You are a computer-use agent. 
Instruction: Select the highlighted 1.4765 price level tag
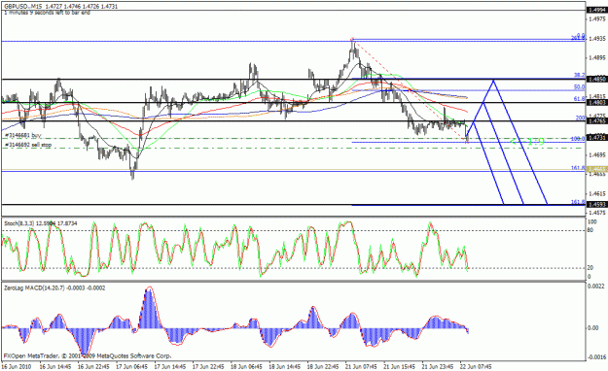click(596, 121)
